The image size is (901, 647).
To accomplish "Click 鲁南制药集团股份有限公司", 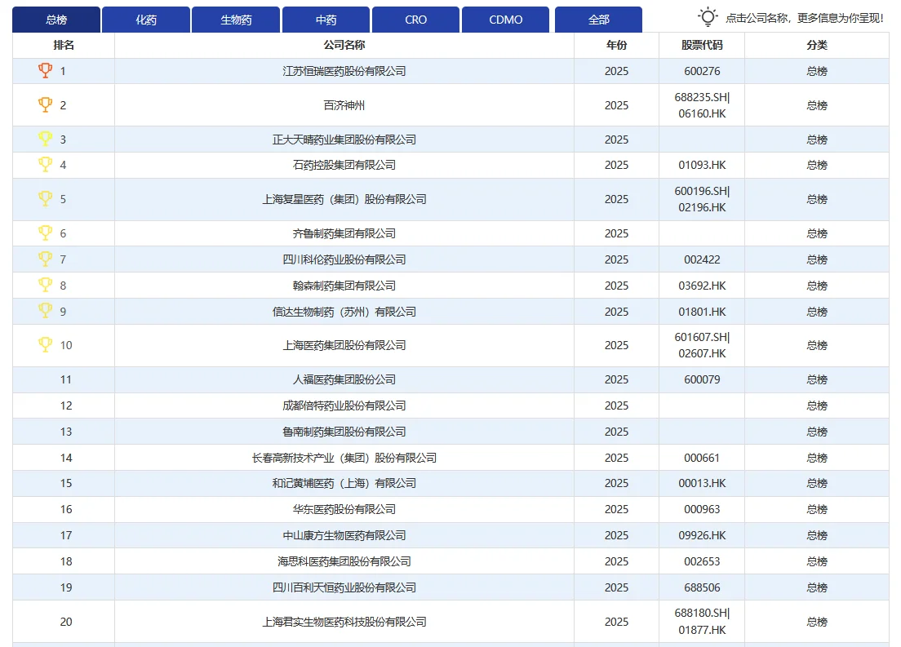I will point(344,432).
